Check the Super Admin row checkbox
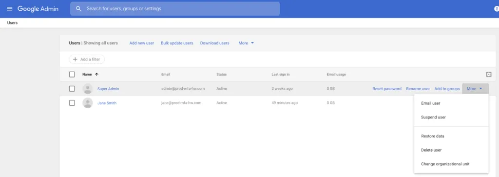 [72, 89]
